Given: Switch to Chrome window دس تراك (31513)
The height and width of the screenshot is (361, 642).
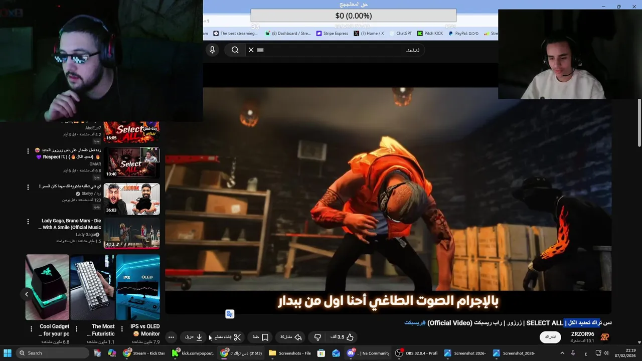Looking at the screenshot, I should [x=241, y=353].
